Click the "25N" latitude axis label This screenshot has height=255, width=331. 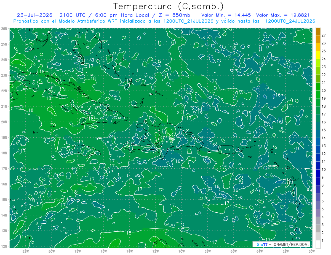coord(4,44)
